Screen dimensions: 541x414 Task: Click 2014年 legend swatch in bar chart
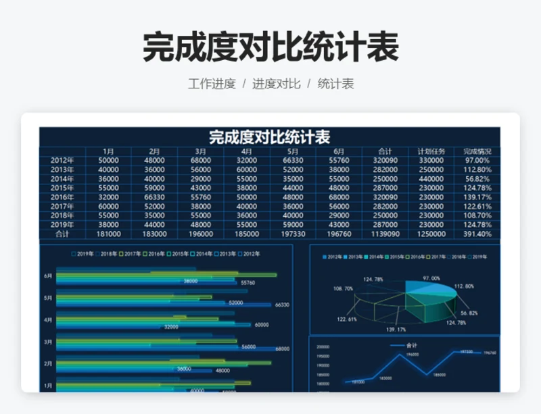[193, 254]
